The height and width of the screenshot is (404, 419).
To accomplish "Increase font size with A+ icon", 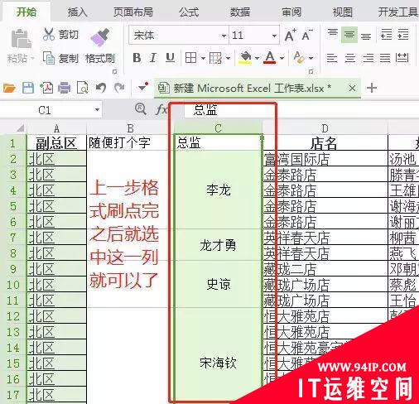I will tap(290, 35).
